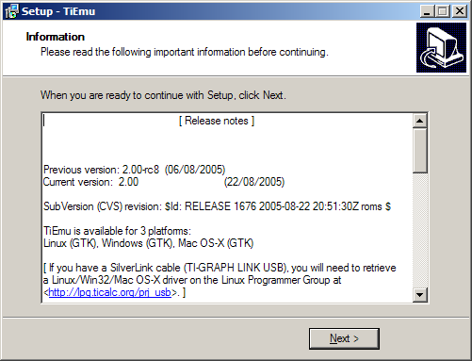Image resolution: width=472 pixels, height=361 pixels.
Task: Open the lpg.ticalc.org/prj_usb hyperlink
Action: (x=110, y=292)
